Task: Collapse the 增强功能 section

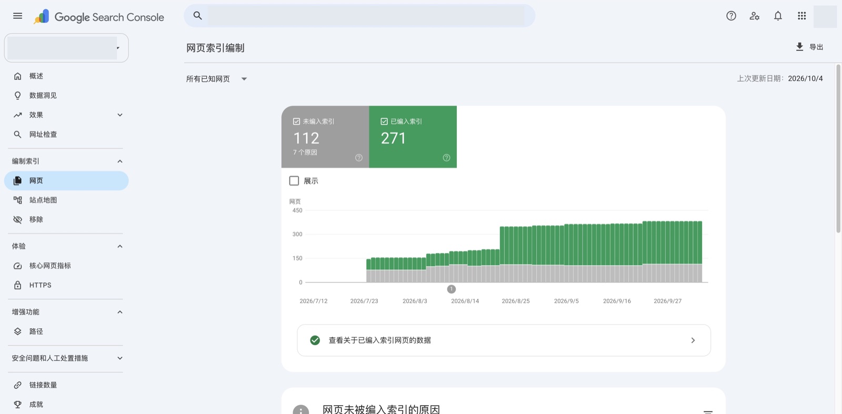Action: click(120, 312)
